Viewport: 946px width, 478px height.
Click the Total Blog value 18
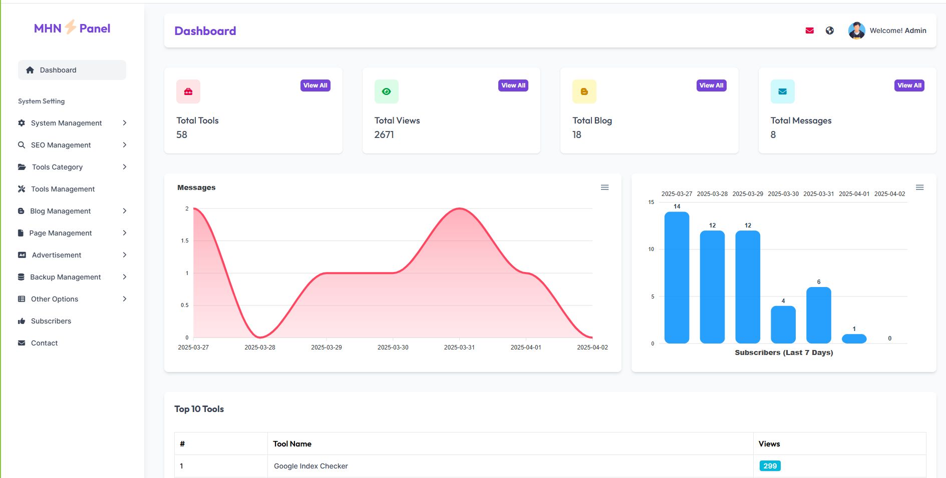coord(577,134)
